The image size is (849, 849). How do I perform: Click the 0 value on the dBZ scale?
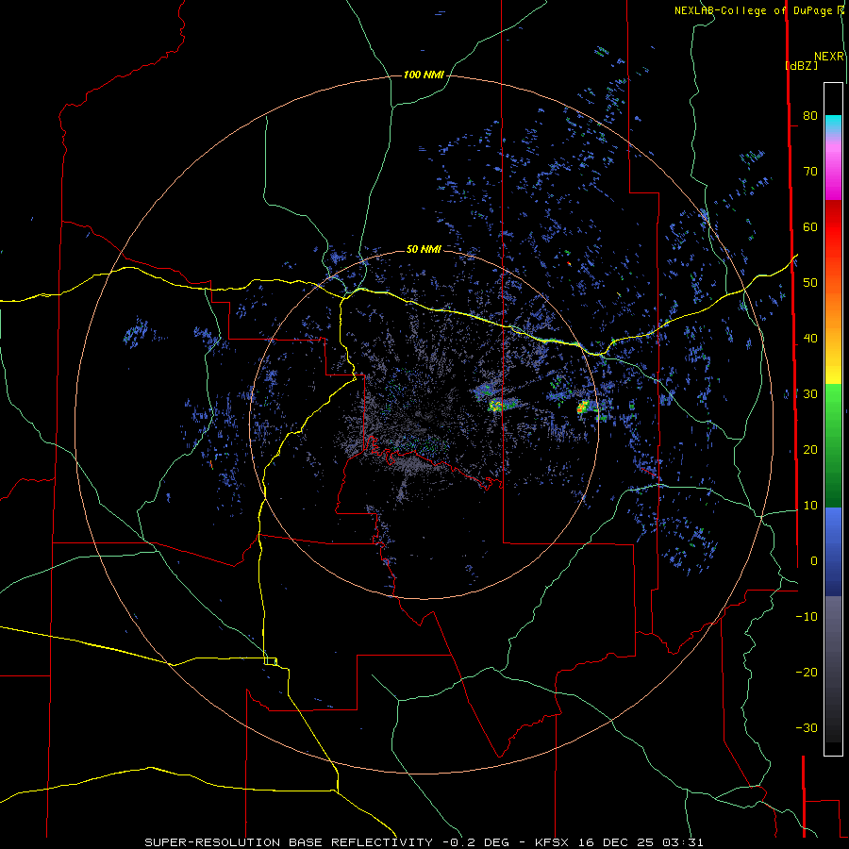click(x=814, y=561)
